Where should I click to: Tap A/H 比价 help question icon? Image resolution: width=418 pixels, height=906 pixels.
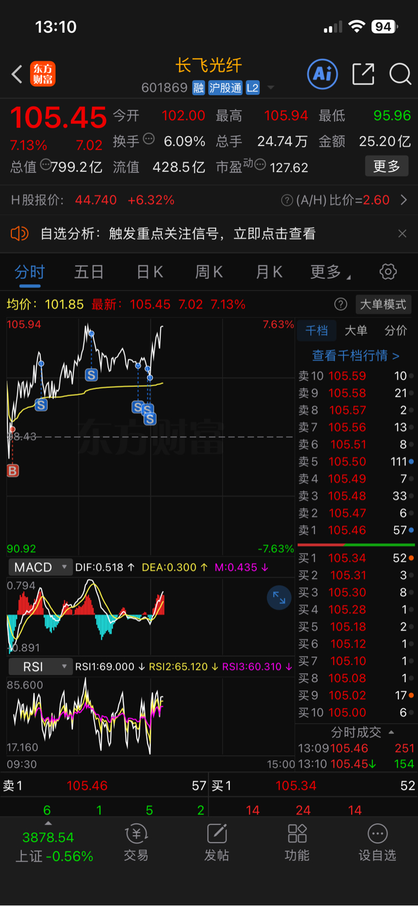287,200
